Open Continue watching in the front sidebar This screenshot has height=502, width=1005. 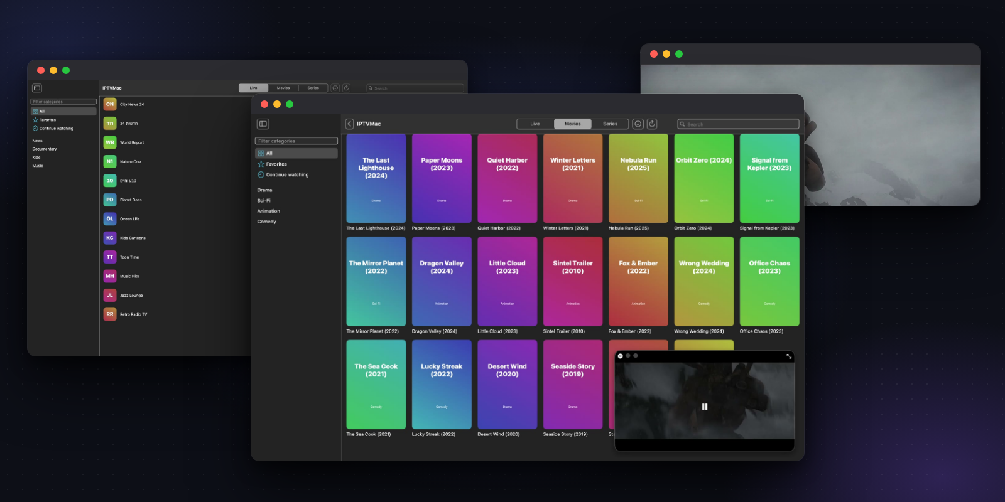coord(296,174)
